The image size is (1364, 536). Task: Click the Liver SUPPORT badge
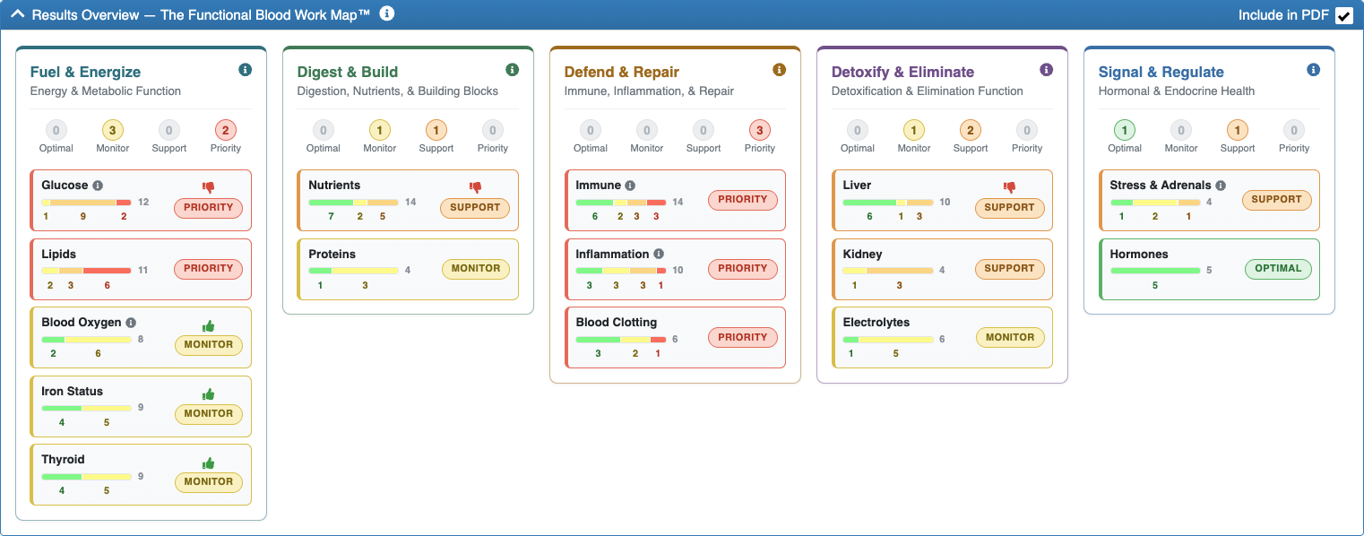click(1010, 208)
